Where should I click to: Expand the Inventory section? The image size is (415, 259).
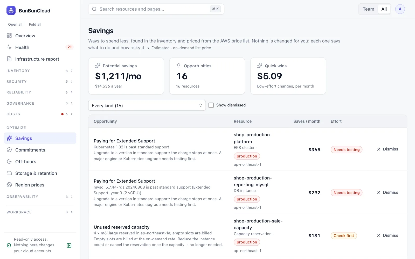40,71
